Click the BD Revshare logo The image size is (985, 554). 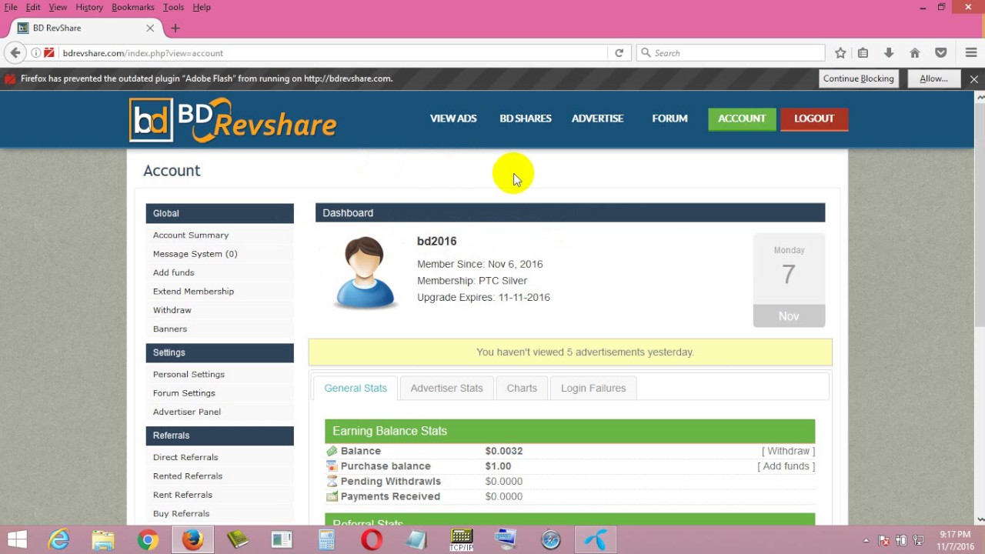[x=232, y=120]
